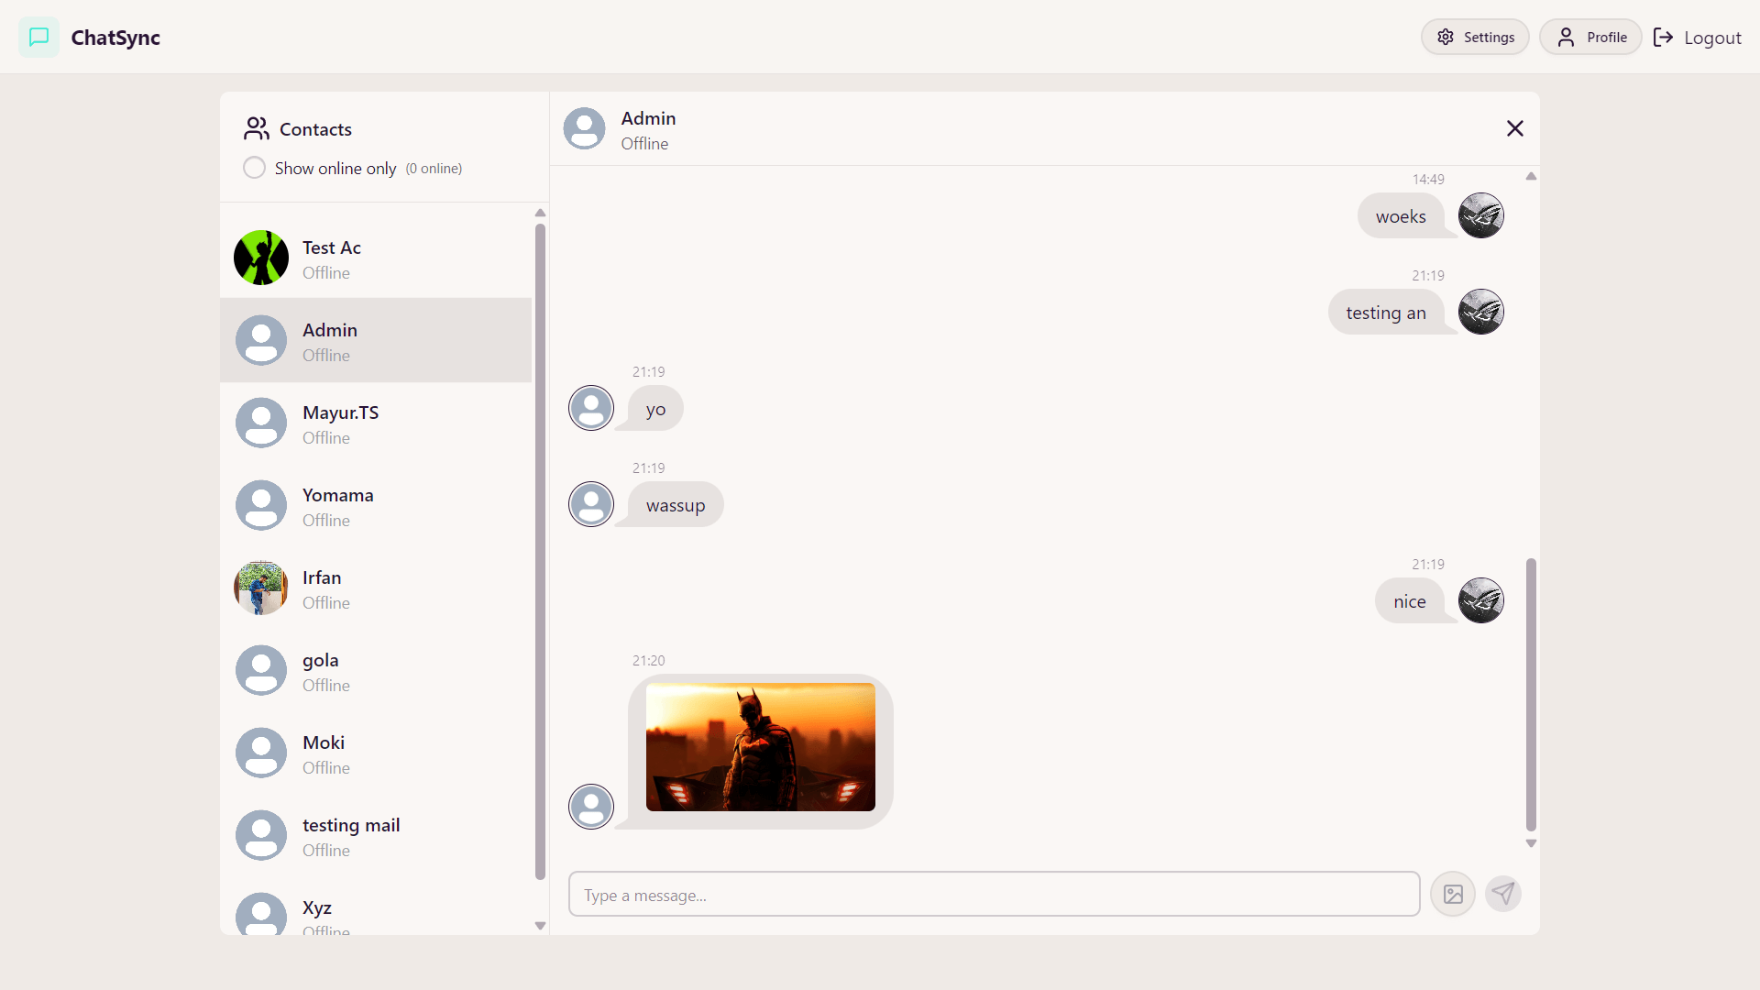
Task: Click Test Ac's green avatar toggle area
Action: click(x=260, y=258)
